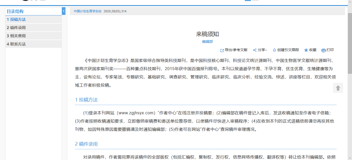Click the back-to-top arrow button
This screenshot has height=160, width=352.
click(338, 88)
